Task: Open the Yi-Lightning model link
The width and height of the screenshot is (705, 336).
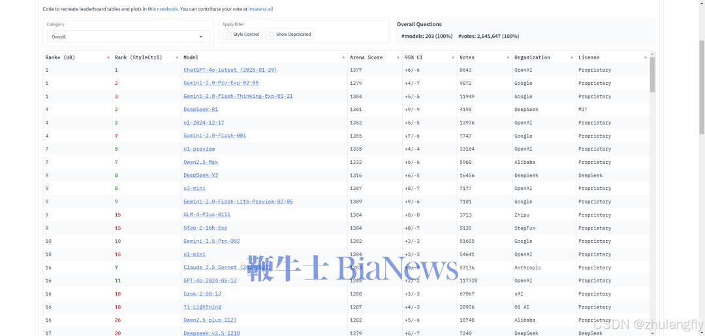Action: [202, 307]
